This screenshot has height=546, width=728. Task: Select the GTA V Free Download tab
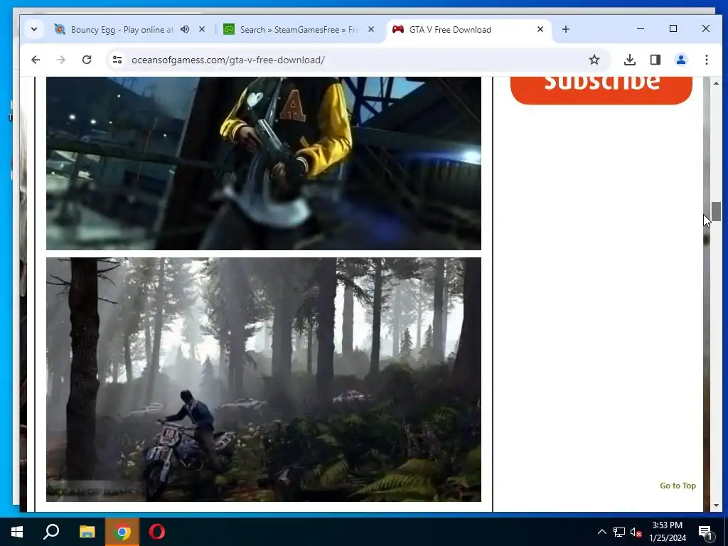pyautogui.click(x=469, y=30)
